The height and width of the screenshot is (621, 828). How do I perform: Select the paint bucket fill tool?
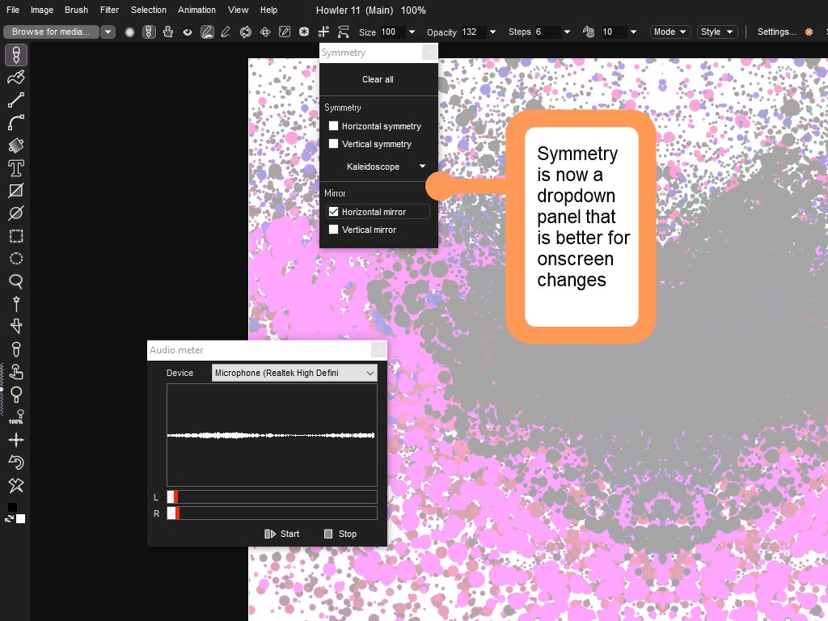(15, 146)
